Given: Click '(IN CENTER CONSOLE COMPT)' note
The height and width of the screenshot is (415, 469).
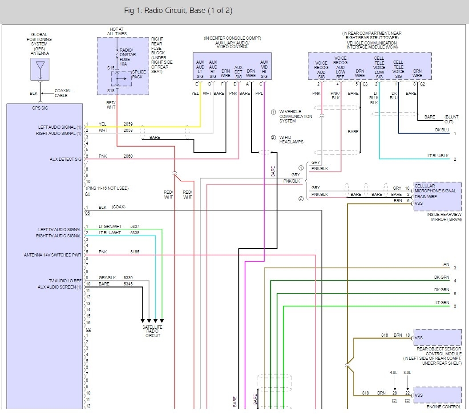Looking at the screenshot, I should (x=232, y=38).
